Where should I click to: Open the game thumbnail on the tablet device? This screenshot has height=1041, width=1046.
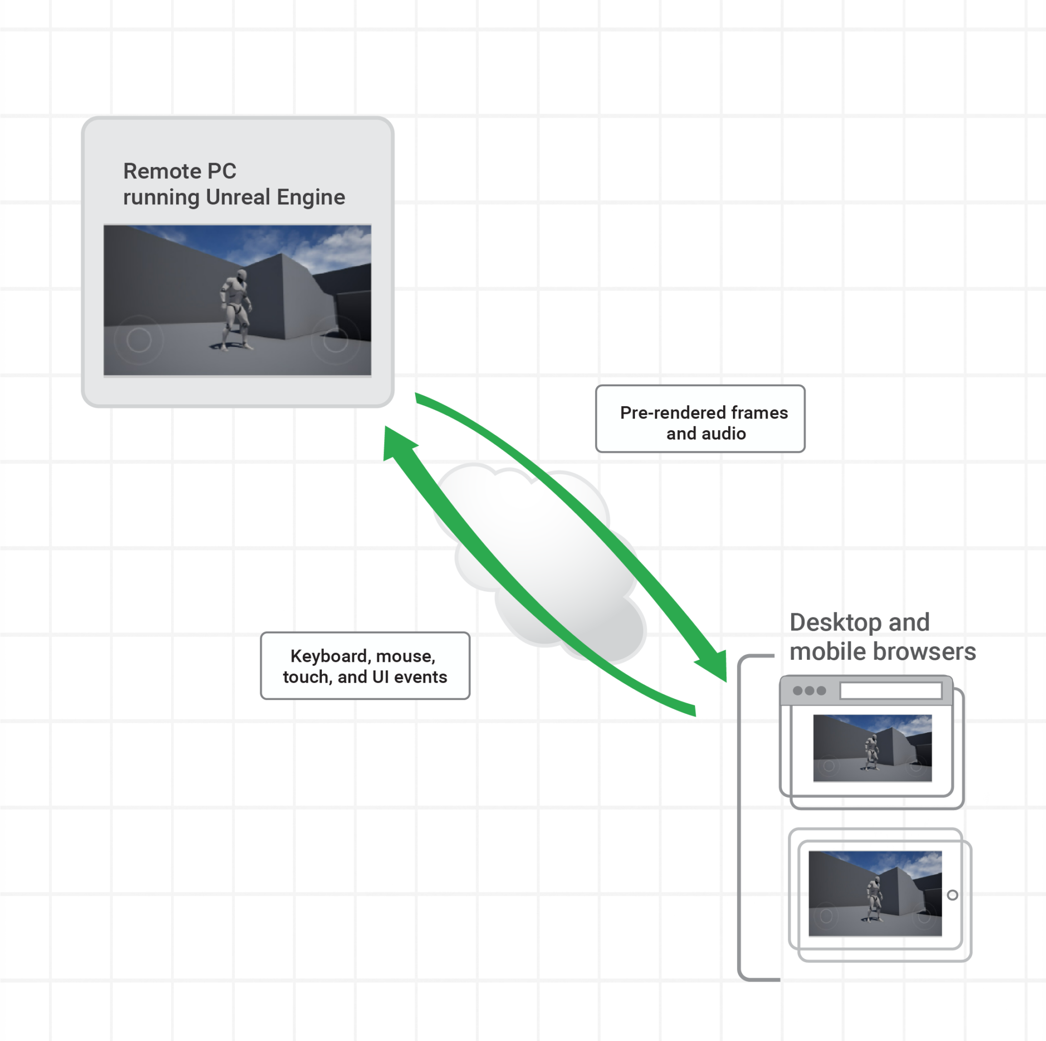(x=875, y=893)
